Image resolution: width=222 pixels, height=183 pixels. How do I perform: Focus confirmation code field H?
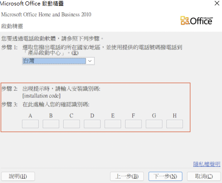[175, 124]
